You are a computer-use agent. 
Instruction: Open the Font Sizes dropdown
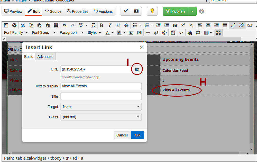tap(44, 33)
